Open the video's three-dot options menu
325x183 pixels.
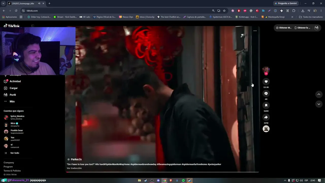255,31
